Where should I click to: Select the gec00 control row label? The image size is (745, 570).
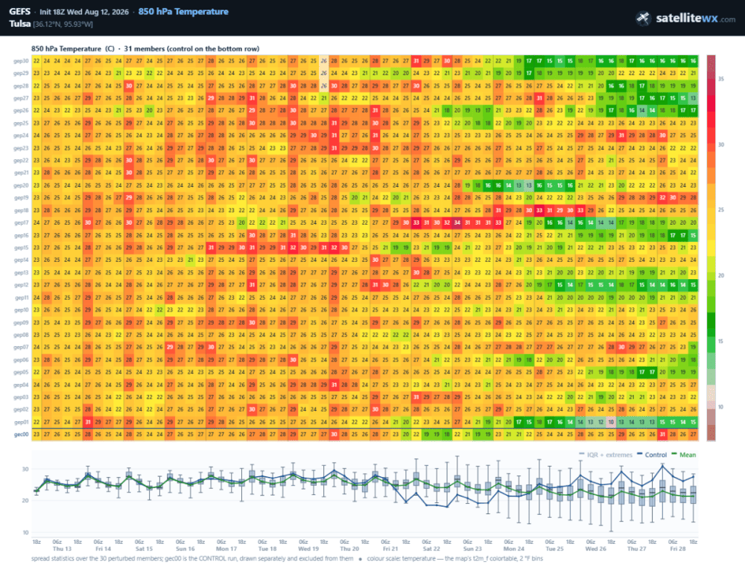pyautogui.click(x=21, y=435)
